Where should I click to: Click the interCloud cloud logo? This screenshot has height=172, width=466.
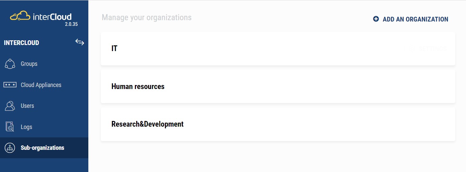[x=20, y=16]
